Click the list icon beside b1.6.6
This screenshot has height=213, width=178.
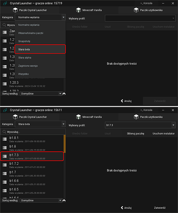(x=5, y=182)
